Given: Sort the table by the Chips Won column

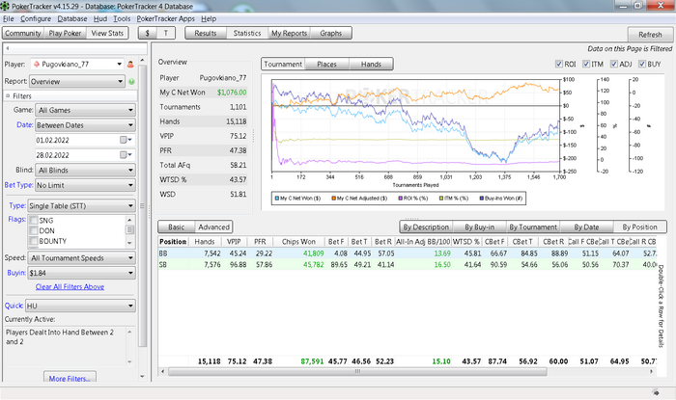Looking at the screenshot, I should [298, 242].
